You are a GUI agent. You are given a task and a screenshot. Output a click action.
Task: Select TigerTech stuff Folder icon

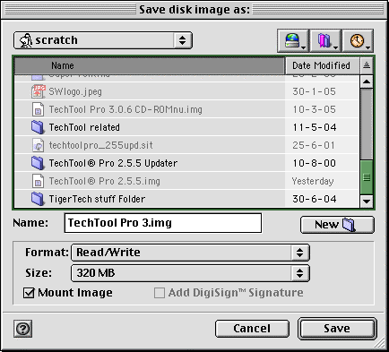38,199
